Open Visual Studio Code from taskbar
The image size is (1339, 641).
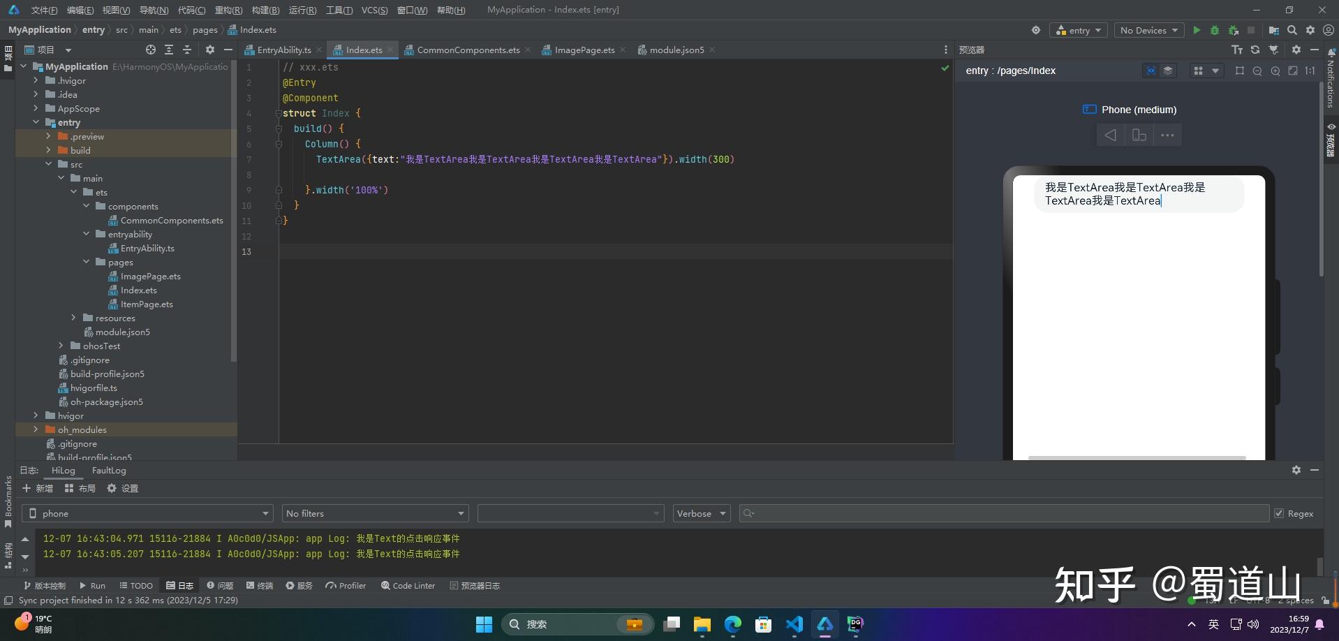[x=794, y=624]
